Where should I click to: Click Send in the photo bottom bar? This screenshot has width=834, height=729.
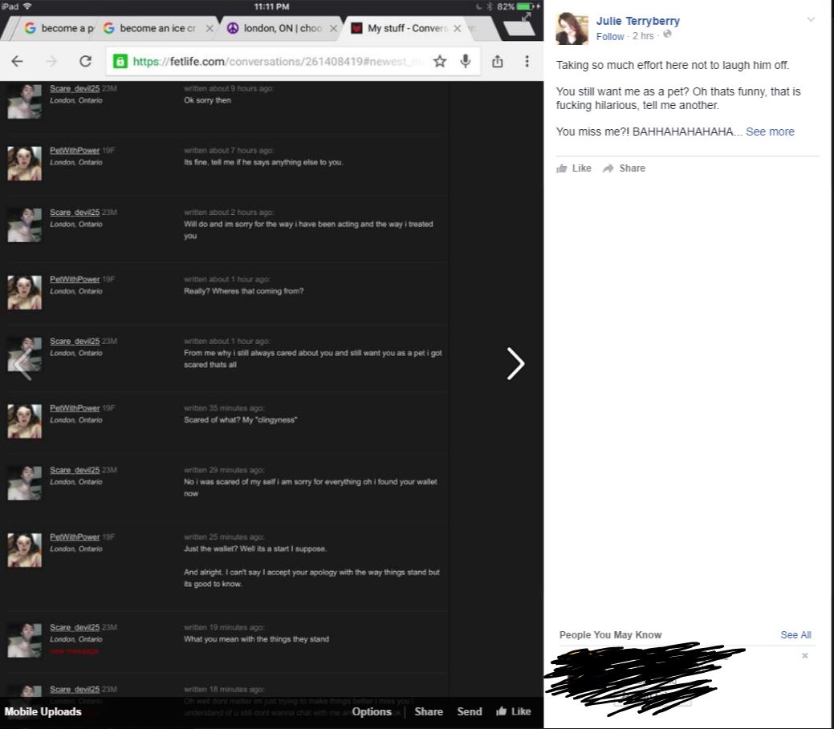[x=469, y=711]
